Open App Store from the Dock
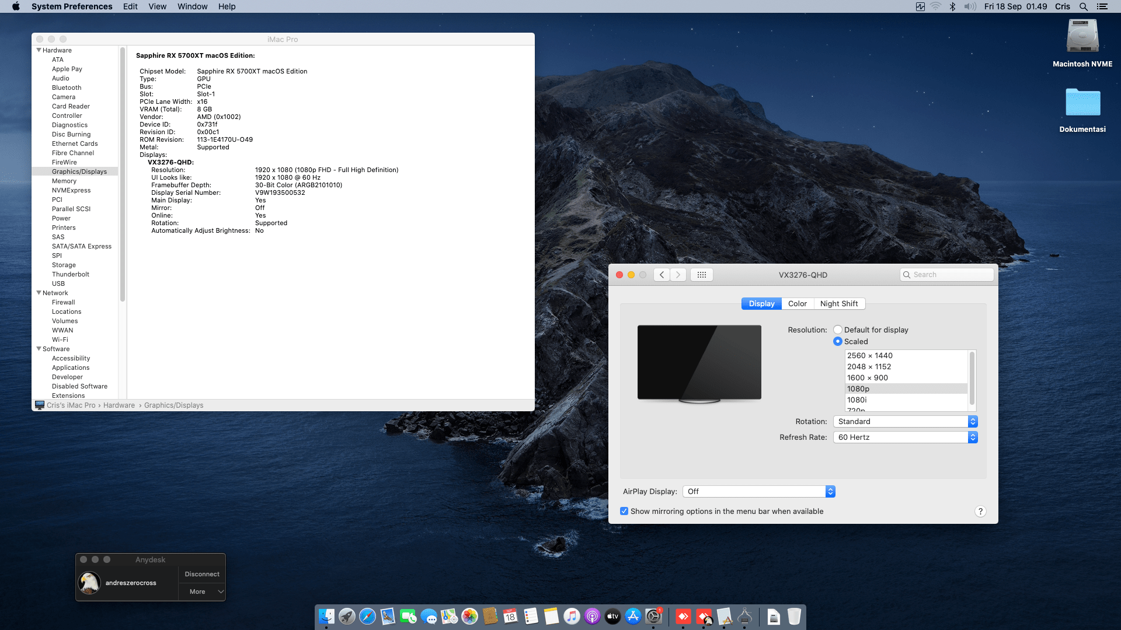Image resolution: width=1121 pixels, height=630 pixels. [633, 617]
